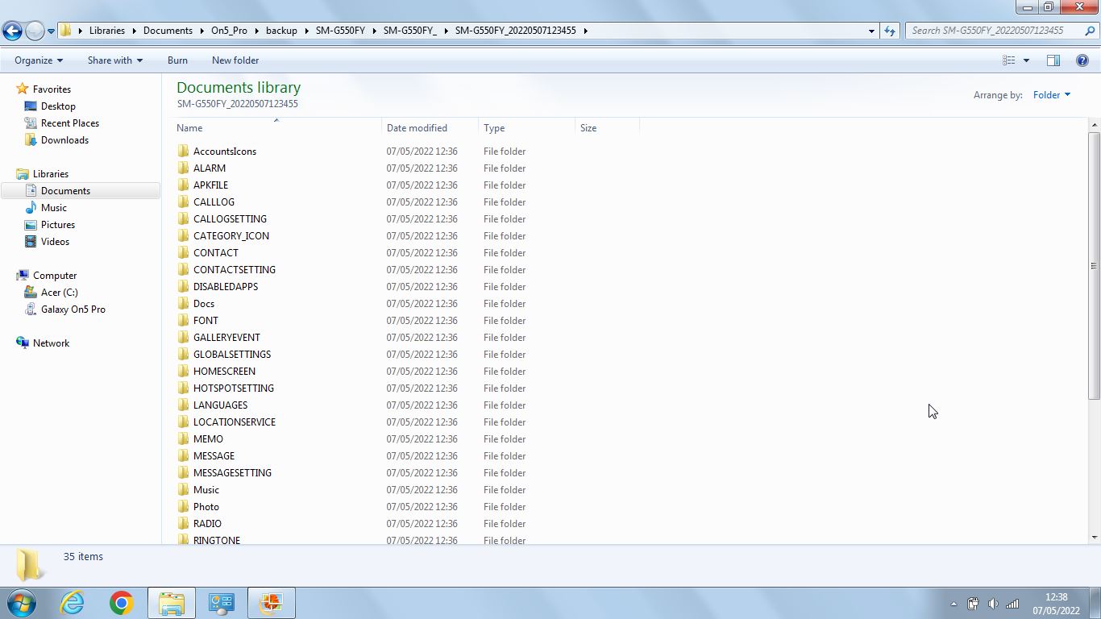Select the AccountsIcons folder icon
Screen dimensions: 1101x619
pos(183,152)
